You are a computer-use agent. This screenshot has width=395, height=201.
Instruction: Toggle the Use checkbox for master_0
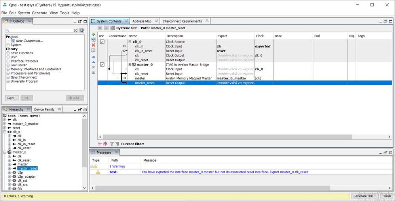coord(102,65)
